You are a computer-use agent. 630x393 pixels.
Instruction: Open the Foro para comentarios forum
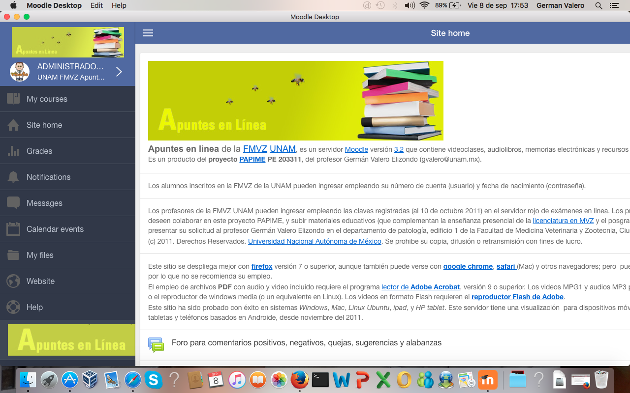pos(307,343)
